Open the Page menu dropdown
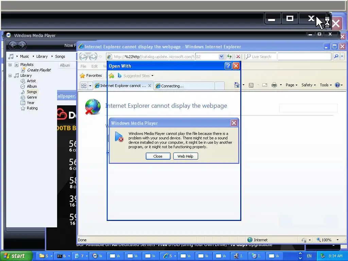 [x=291, y=85]
